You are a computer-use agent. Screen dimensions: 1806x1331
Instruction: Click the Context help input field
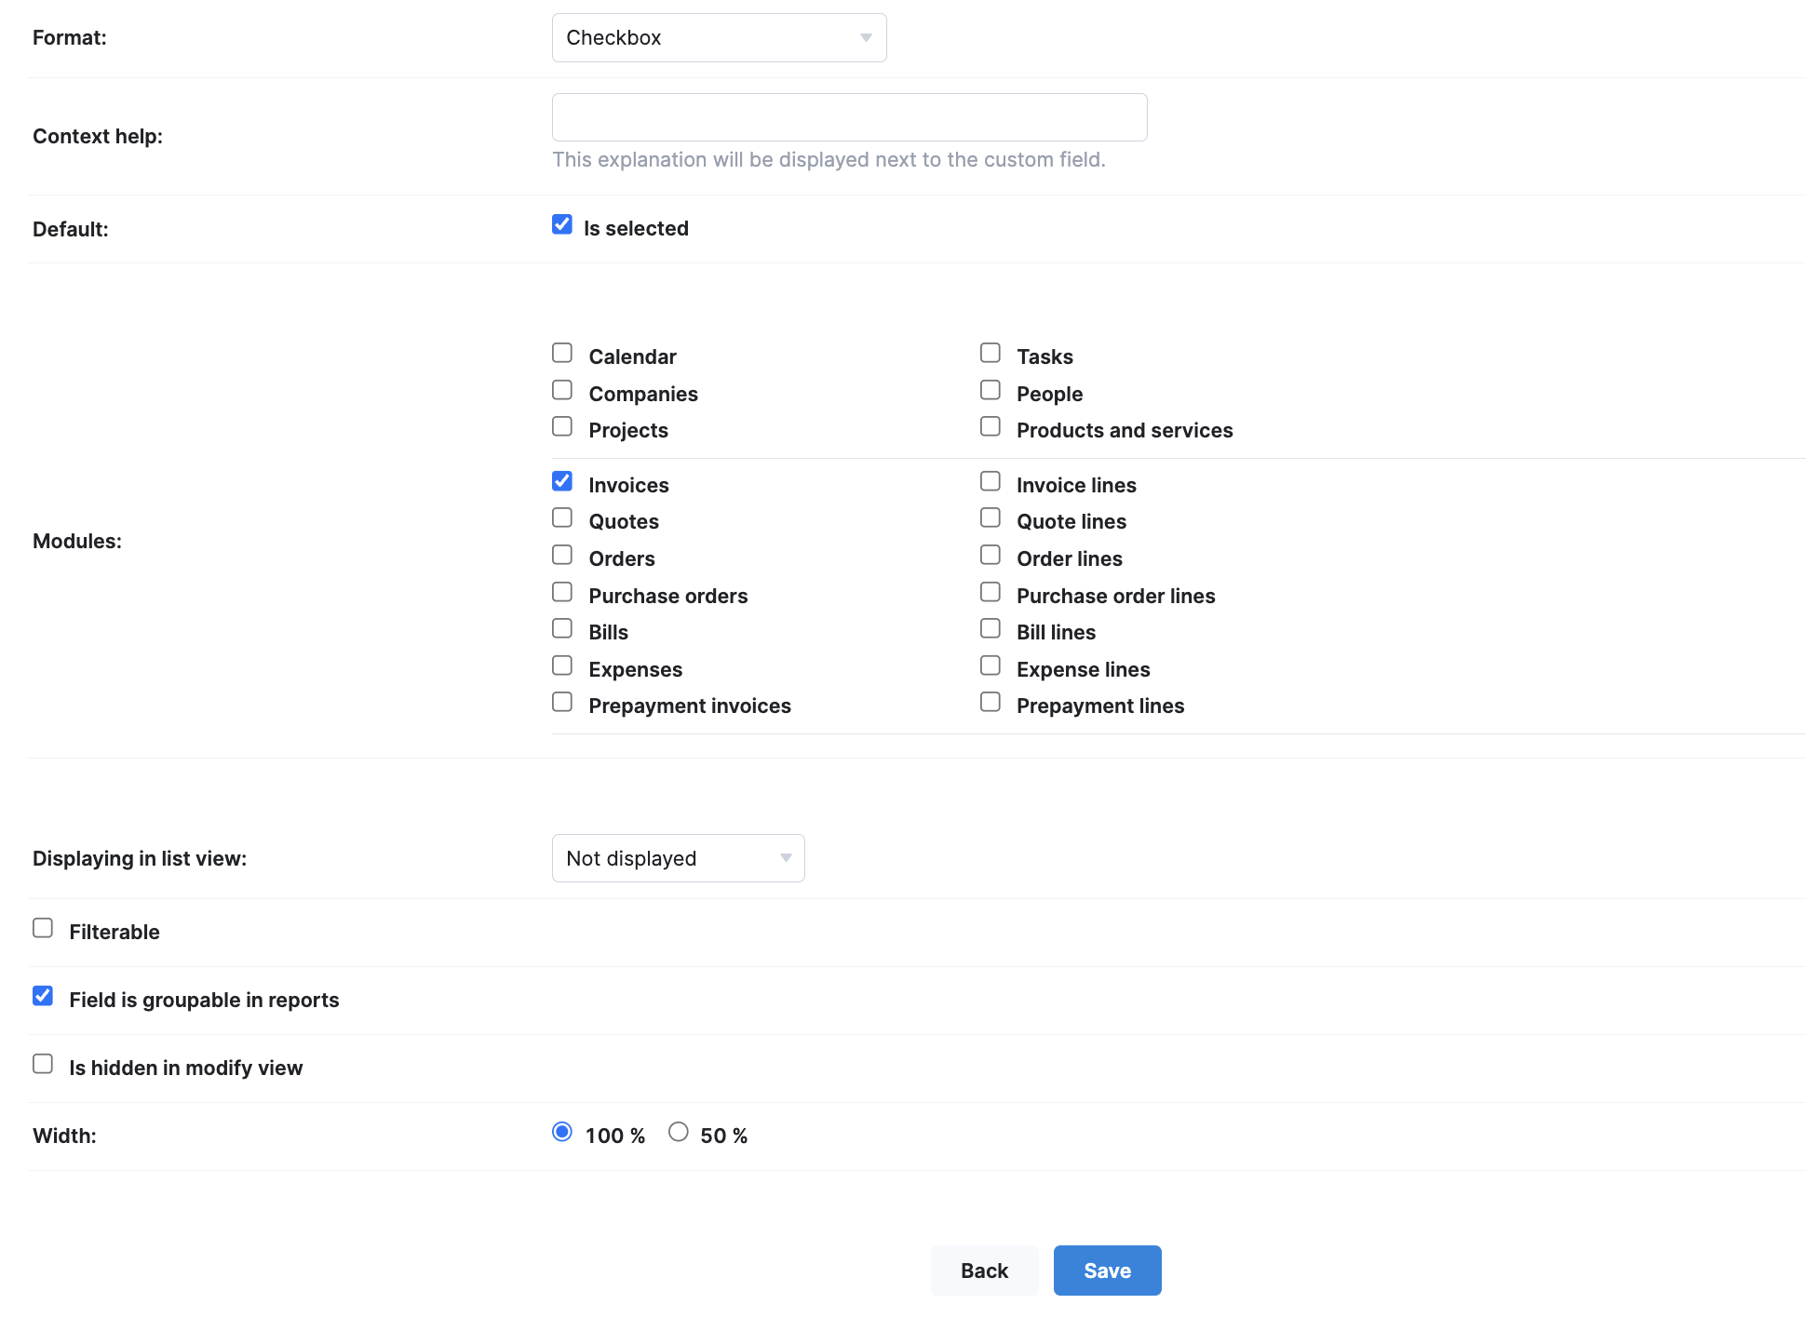tap(849, 117)
